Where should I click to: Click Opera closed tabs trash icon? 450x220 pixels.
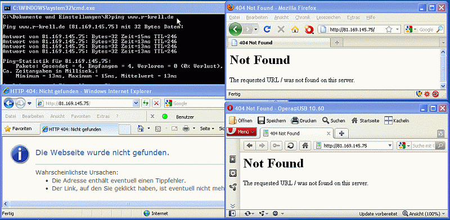[x=440, y=134]
